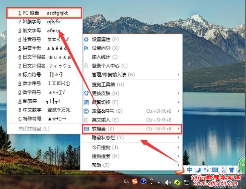Click the orange Sogou S icon in taskbar
The height and width of the screenshot is (189, 246).
coord(135,181)
